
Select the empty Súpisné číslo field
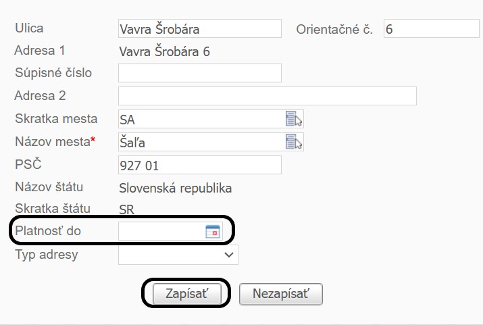[199, 73]
